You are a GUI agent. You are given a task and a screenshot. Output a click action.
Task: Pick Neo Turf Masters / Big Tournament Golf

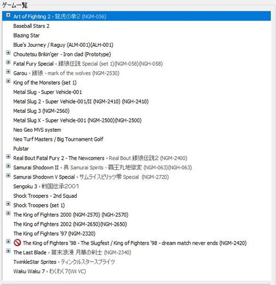point(58,139)
